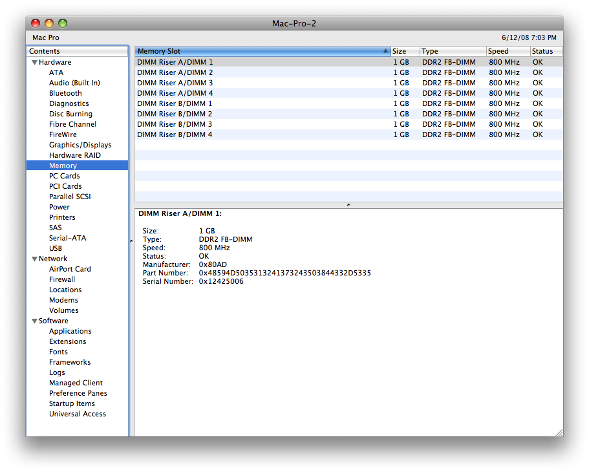This screenshot has width=589, height=472.
Task: Select row DIMM Riser B/DIMM 3
Action: pyautogui.click(x=348, y=124)
